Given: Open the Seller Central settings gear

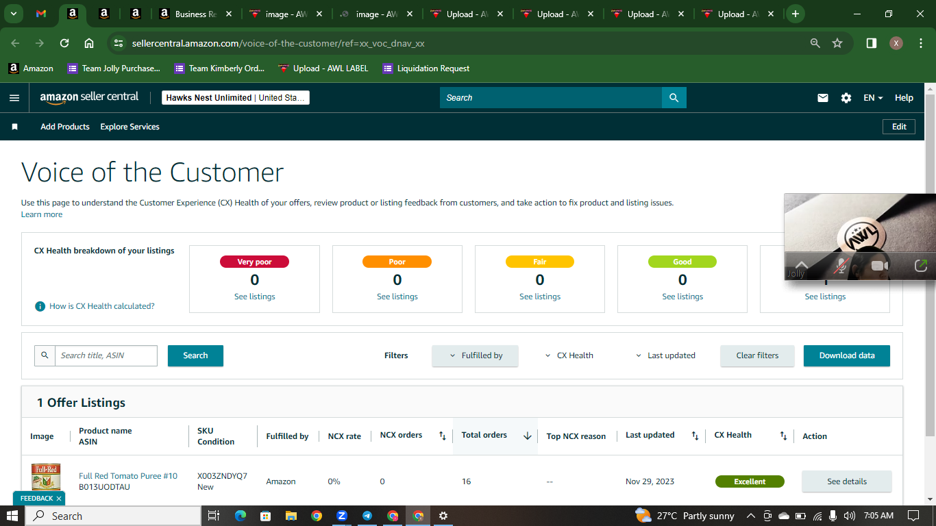Looking at the screenshot, I should tap(846, 98).
